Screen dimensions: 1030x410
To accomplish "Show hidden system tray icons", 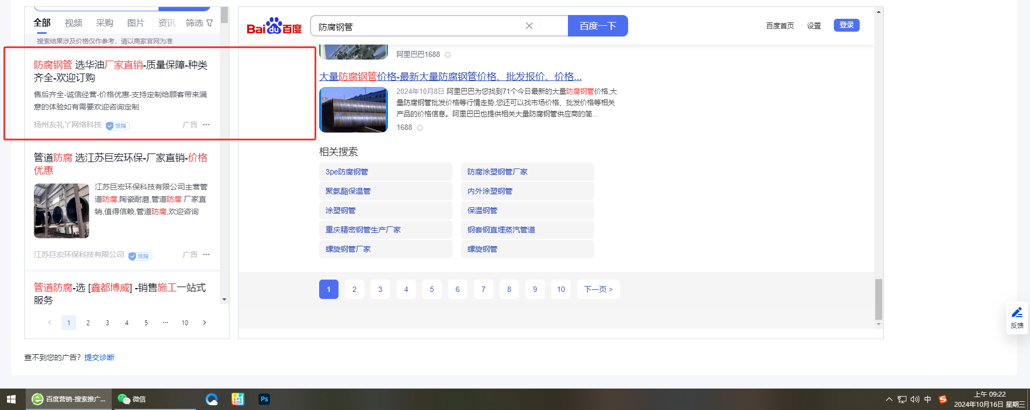I will click(x=889, y=399).
